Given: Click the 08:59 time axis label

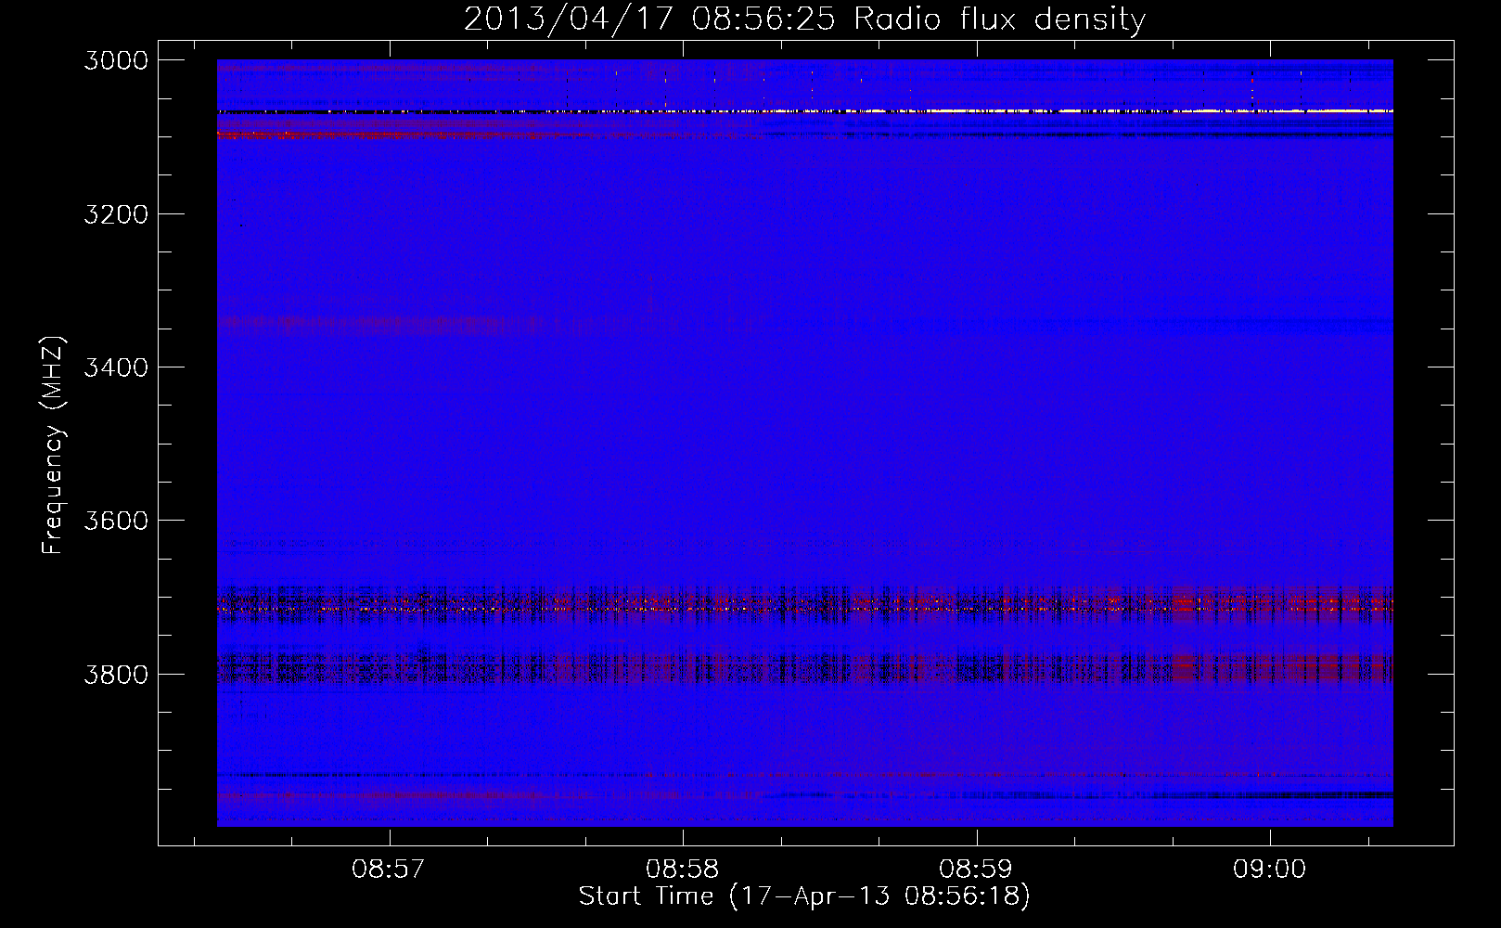Looking at the screenshot, I should tap(976, 870).
